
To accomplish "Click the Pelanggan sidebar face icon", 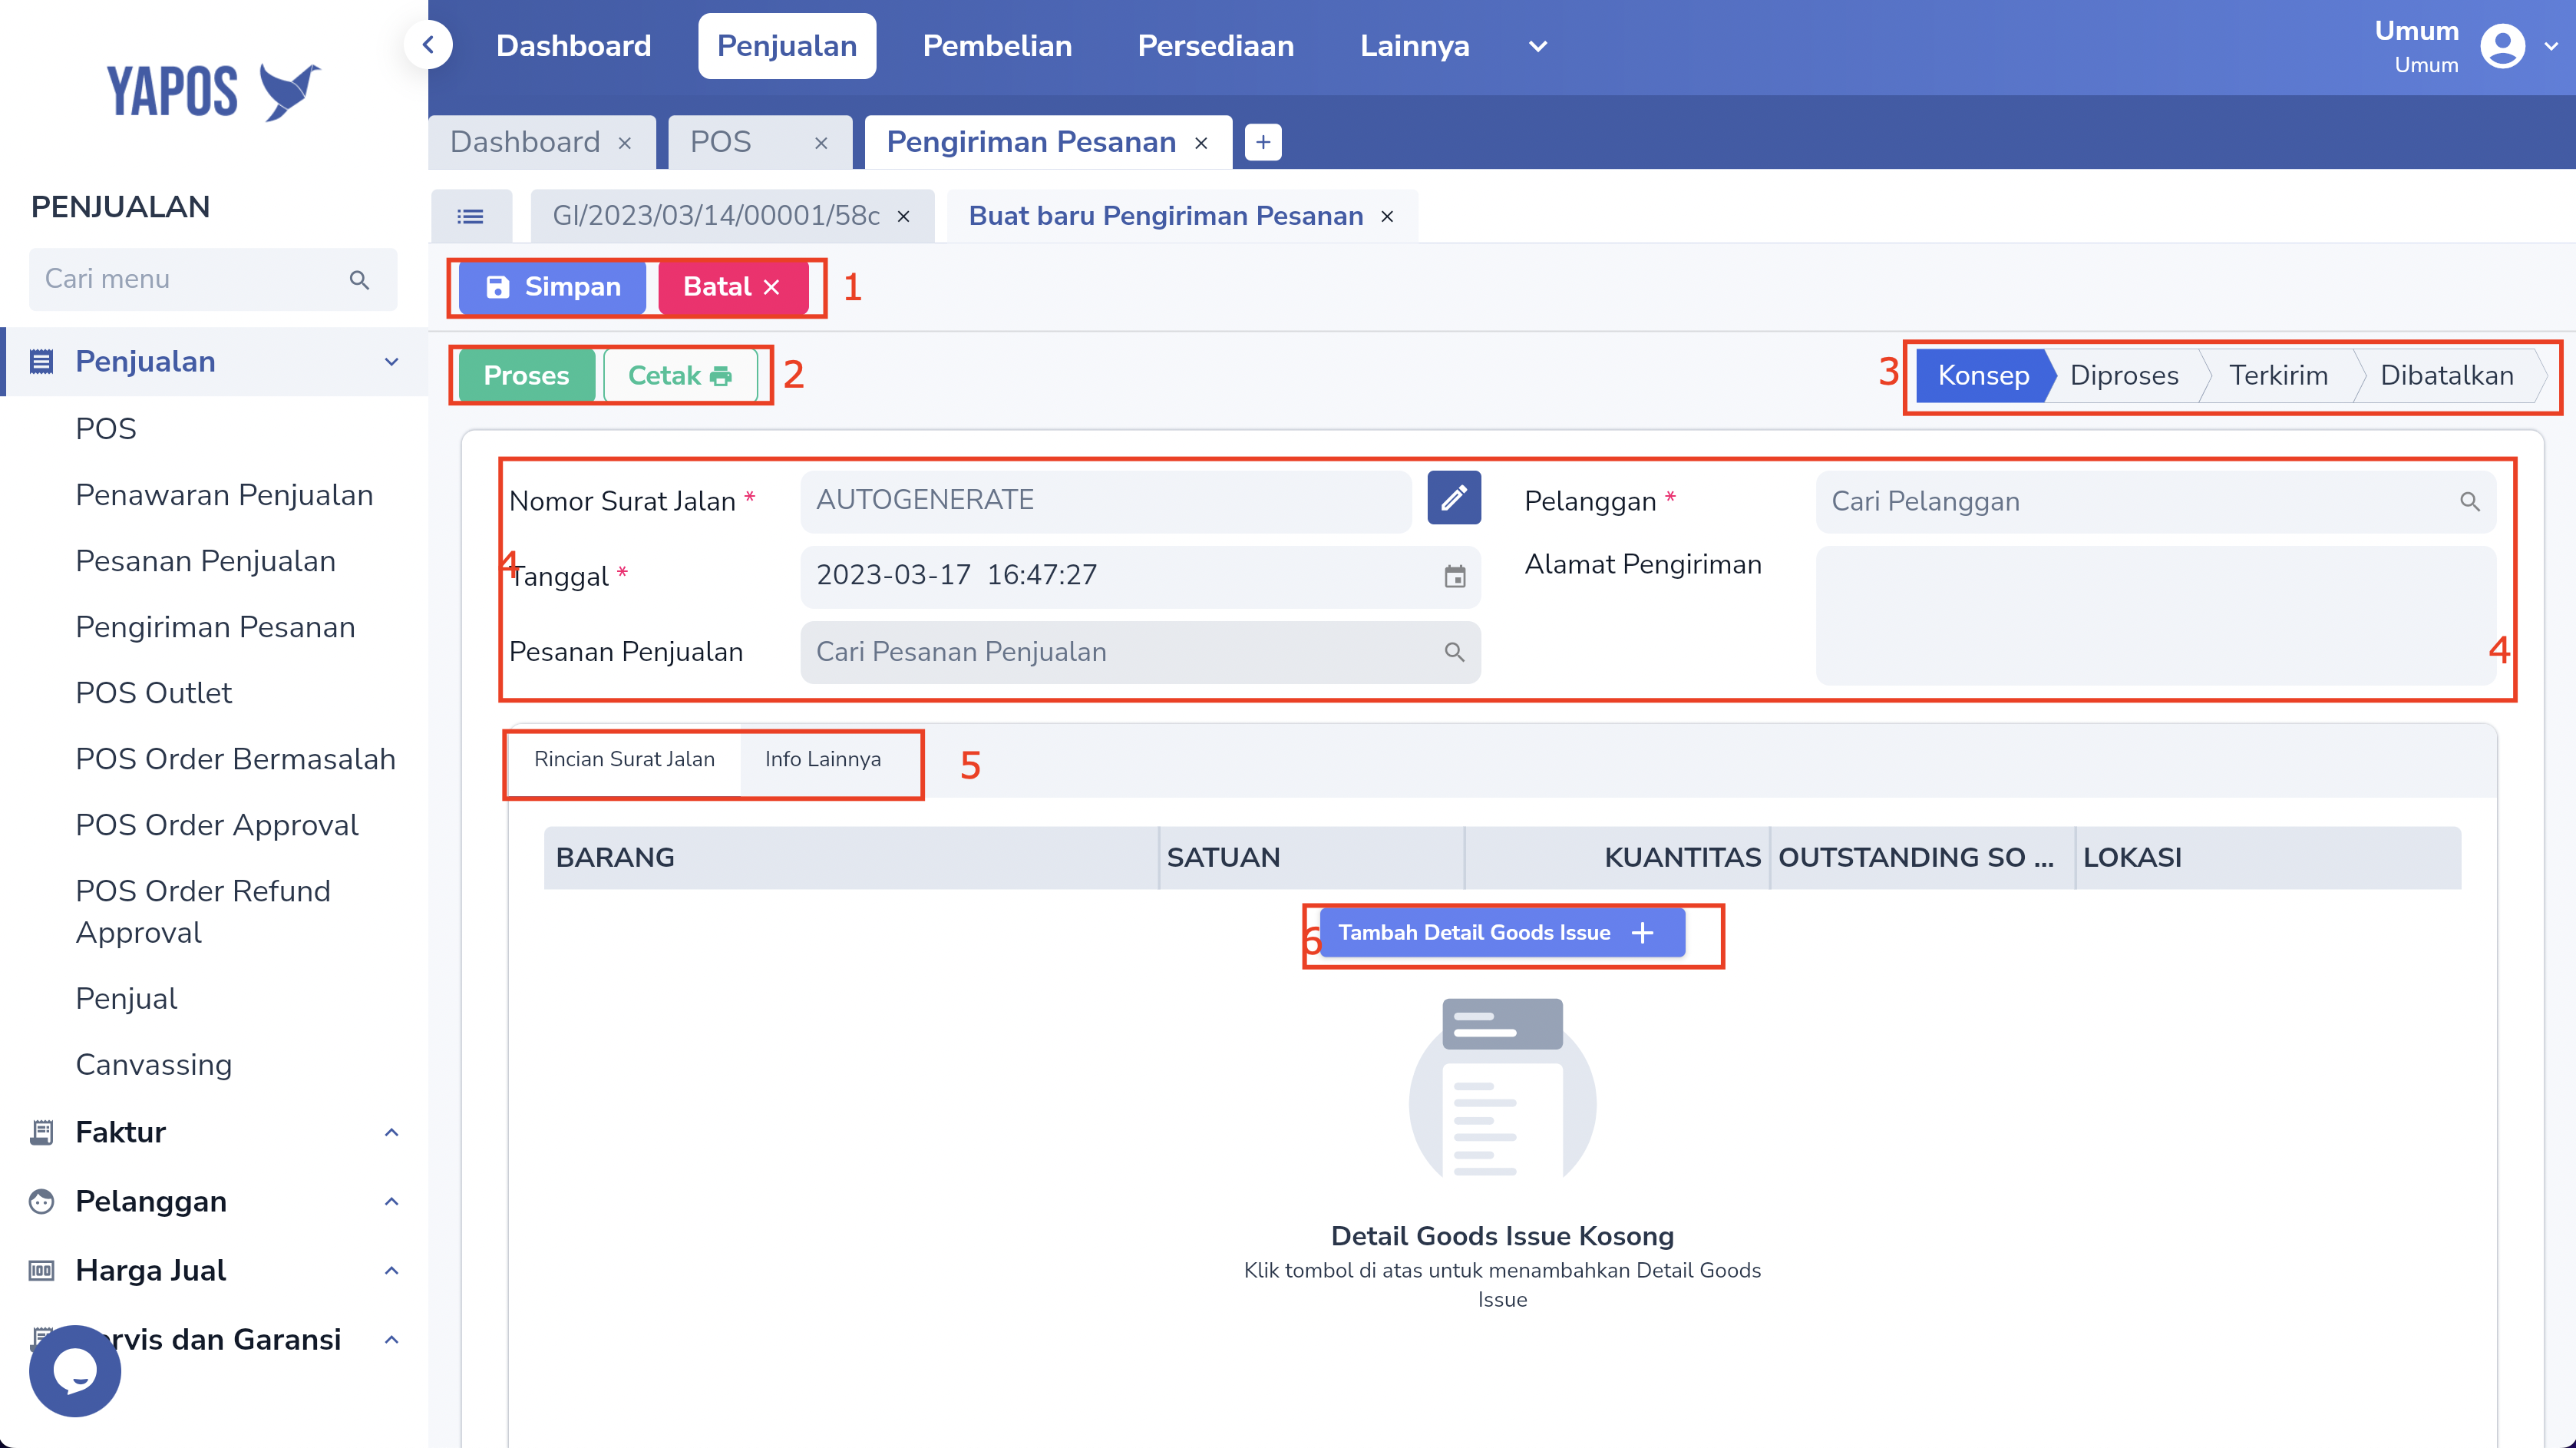I will coord(41,1201).
